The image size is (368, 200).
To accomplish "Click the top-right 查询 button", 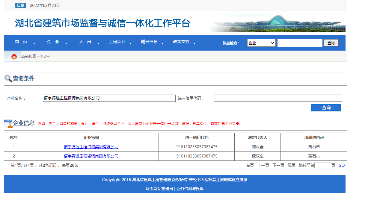I will (x=331, y=43).
